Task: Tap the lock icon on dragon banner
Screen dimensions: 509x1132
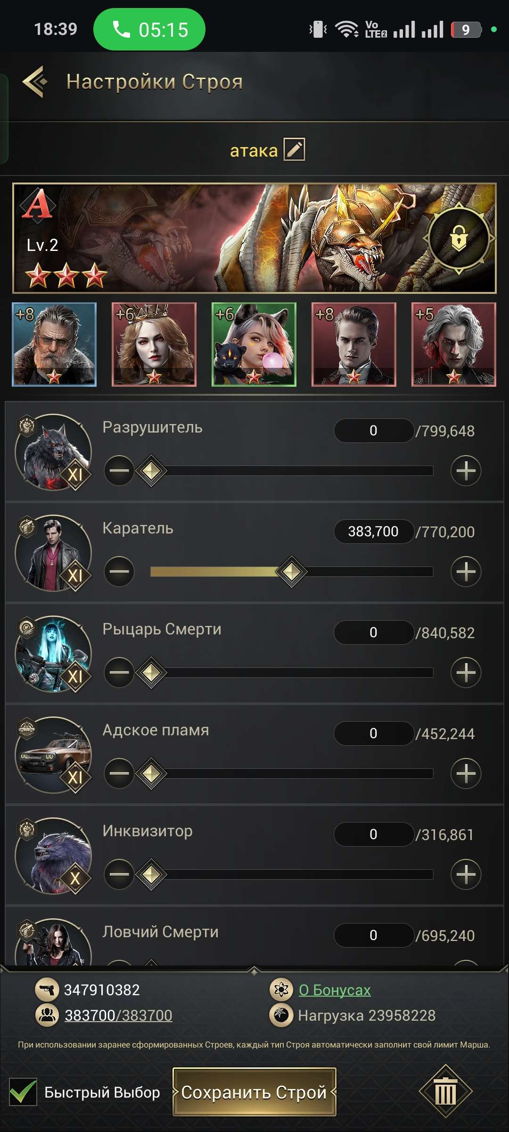Action: pos(459,238)
